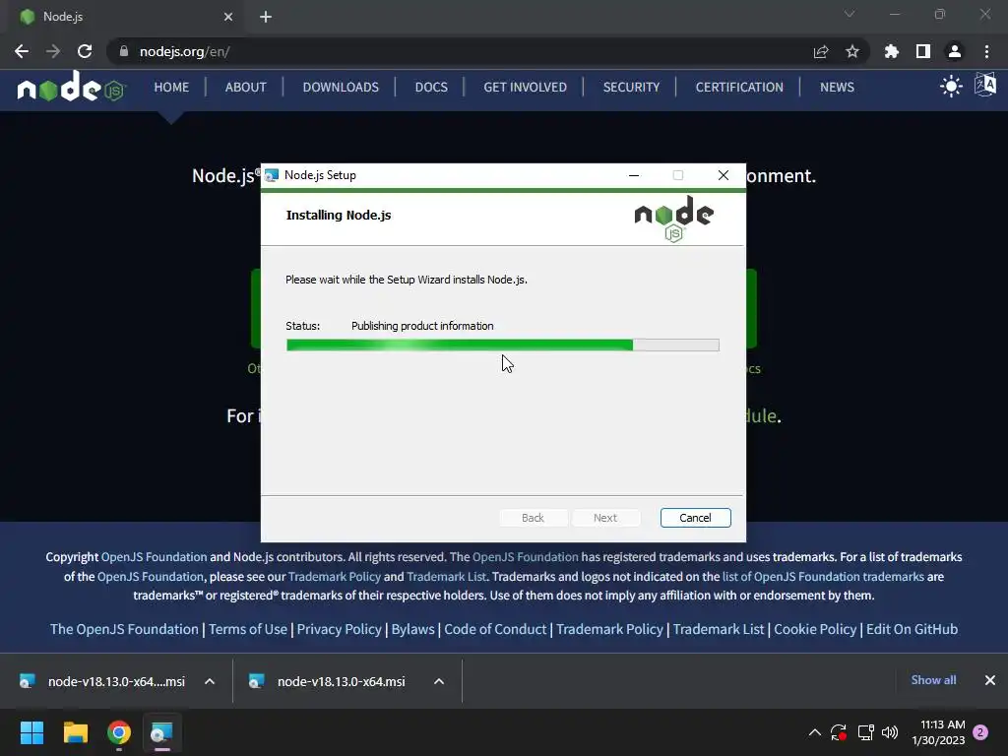The image size is (1008, 756).
Task: Share this page using the share icon
Action: pos(821,51)
